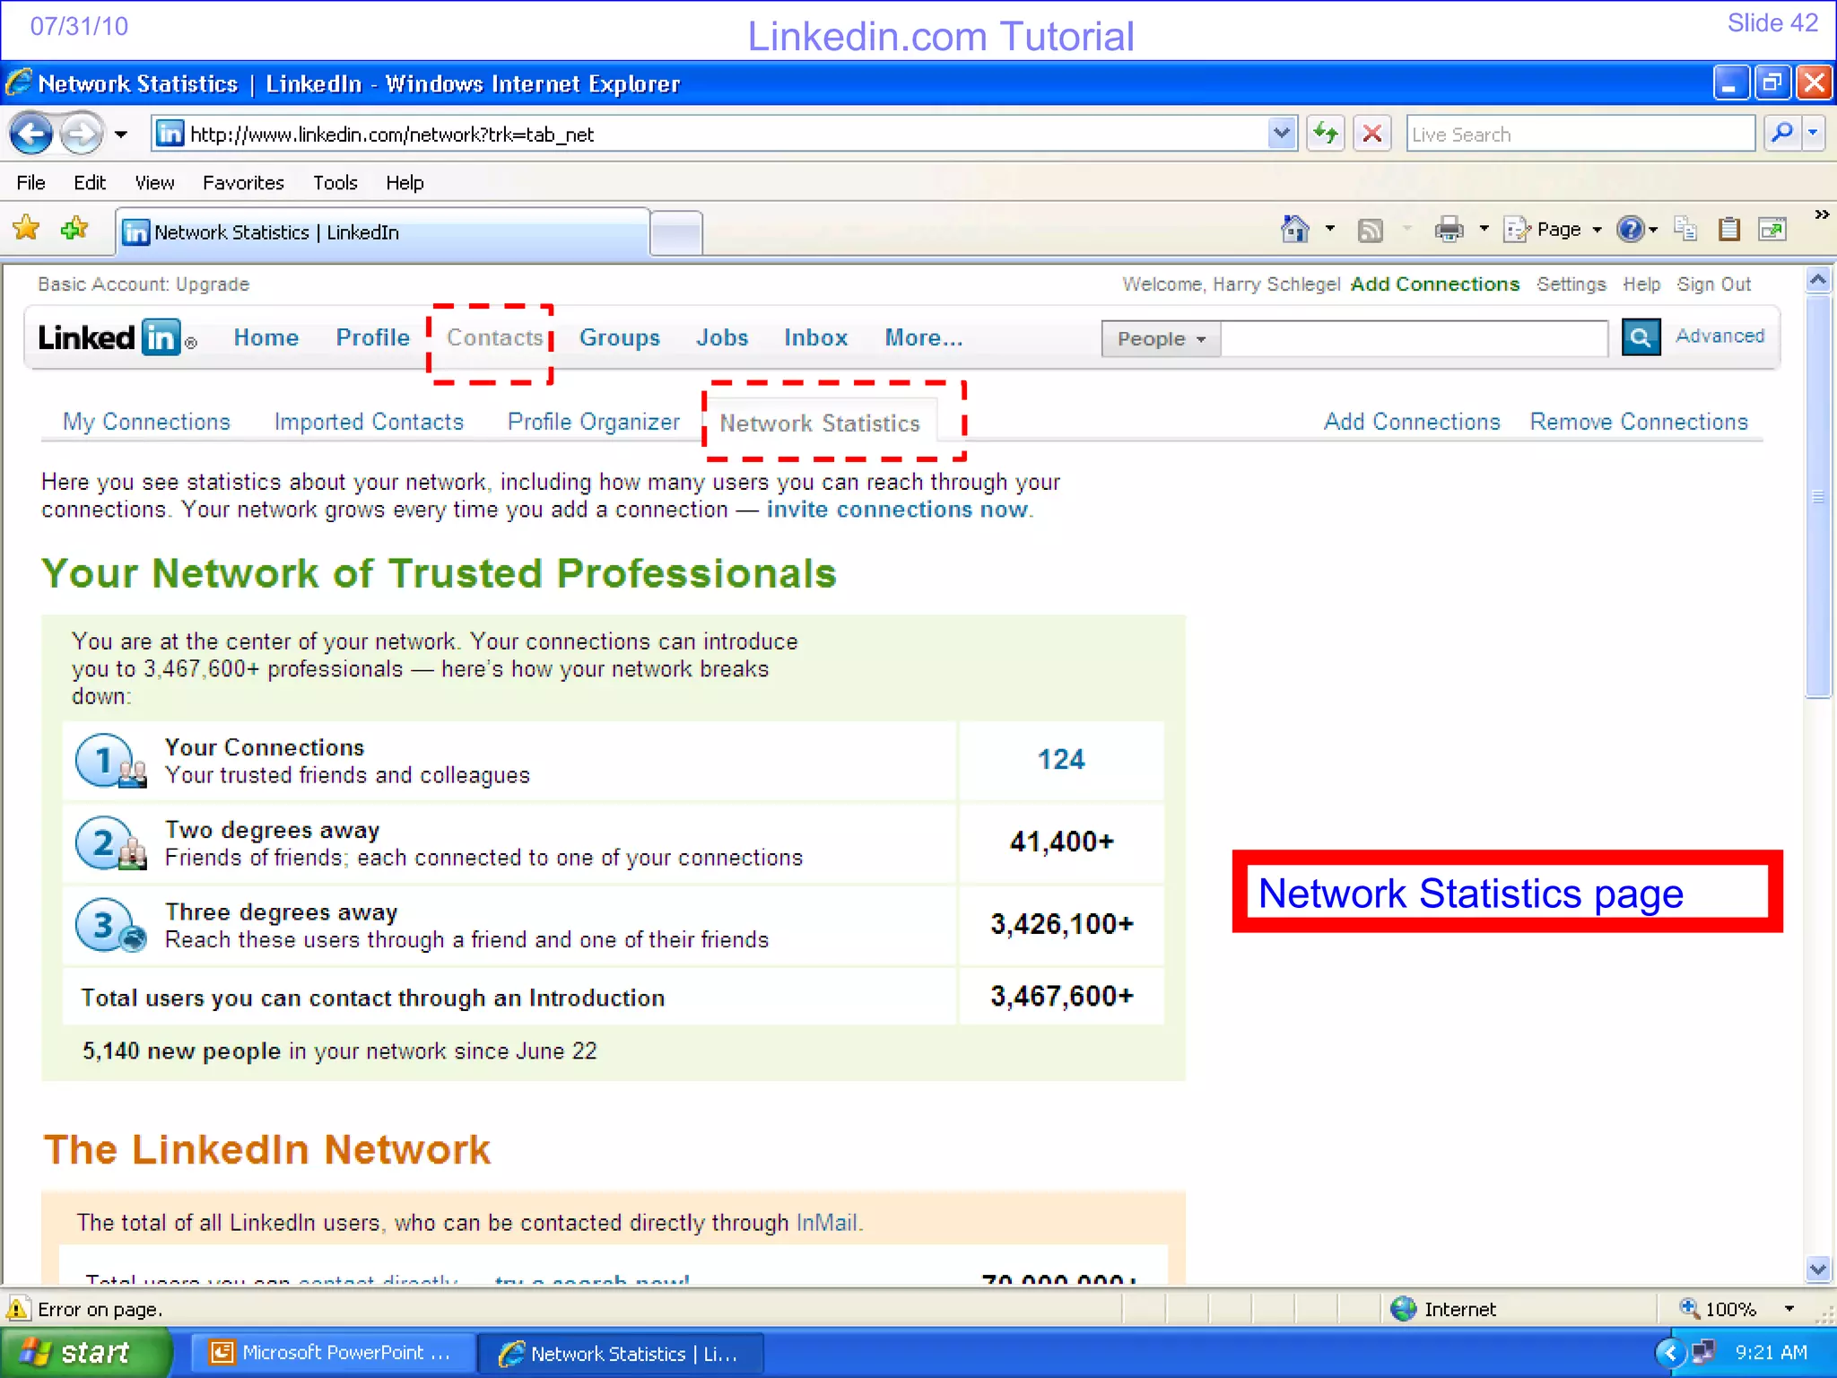1837x1378 pixels.
Task: Click the invite connections now link
Action: pos(897,510)
